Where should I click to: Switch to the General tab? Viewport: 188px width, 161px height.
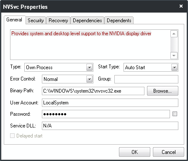15,20
